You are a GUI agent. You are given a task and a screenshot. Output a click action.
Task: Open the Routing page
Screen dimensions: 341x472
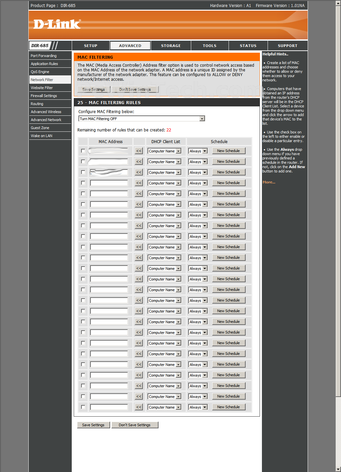click(50, 104)
